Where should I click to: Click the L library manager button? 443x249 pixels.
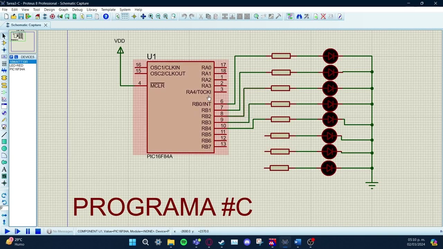[x=16, y=57]
